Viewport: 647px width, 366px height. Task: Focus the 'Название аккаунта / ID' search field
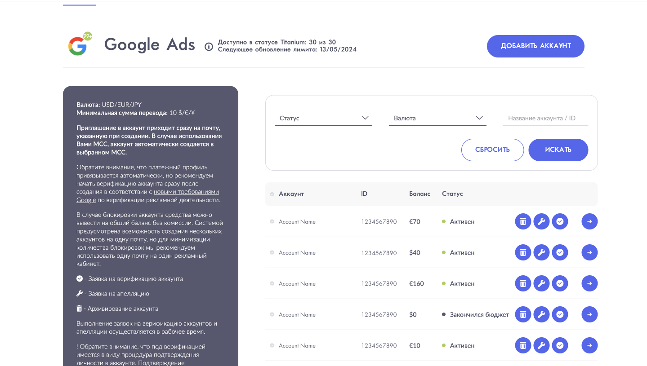coord(545,118)
